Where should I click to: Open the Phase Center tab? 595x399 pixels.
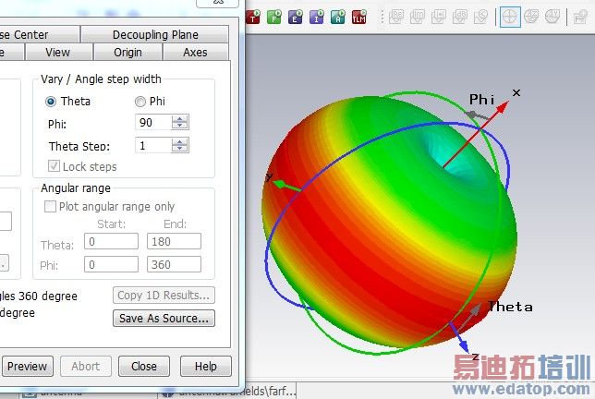[x=40, y=34]
